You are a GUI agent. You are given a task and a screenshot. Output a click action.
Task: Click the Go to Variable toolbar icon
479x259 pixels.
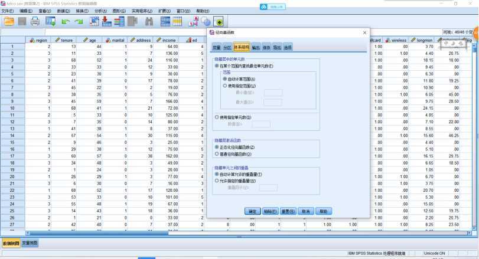click(x=107, y=21)
